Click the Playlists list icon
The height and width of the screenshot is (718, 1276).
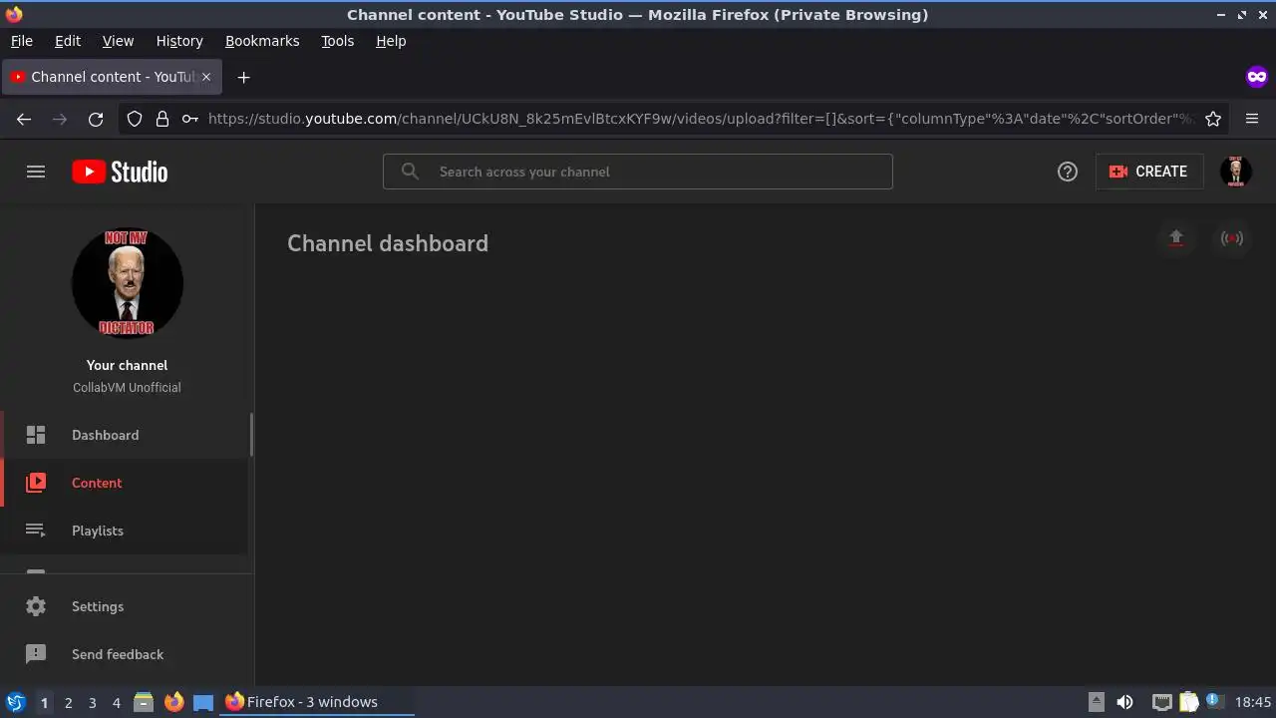36,531
